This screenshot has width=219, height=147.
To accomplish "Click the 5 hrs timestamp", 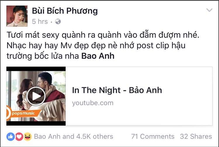I will click(x=40, y=21).
